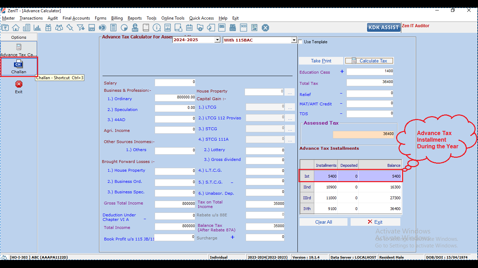Click the red Exit icon in the Options panel
The image size is (478, 268).
[x=19, y=84]
